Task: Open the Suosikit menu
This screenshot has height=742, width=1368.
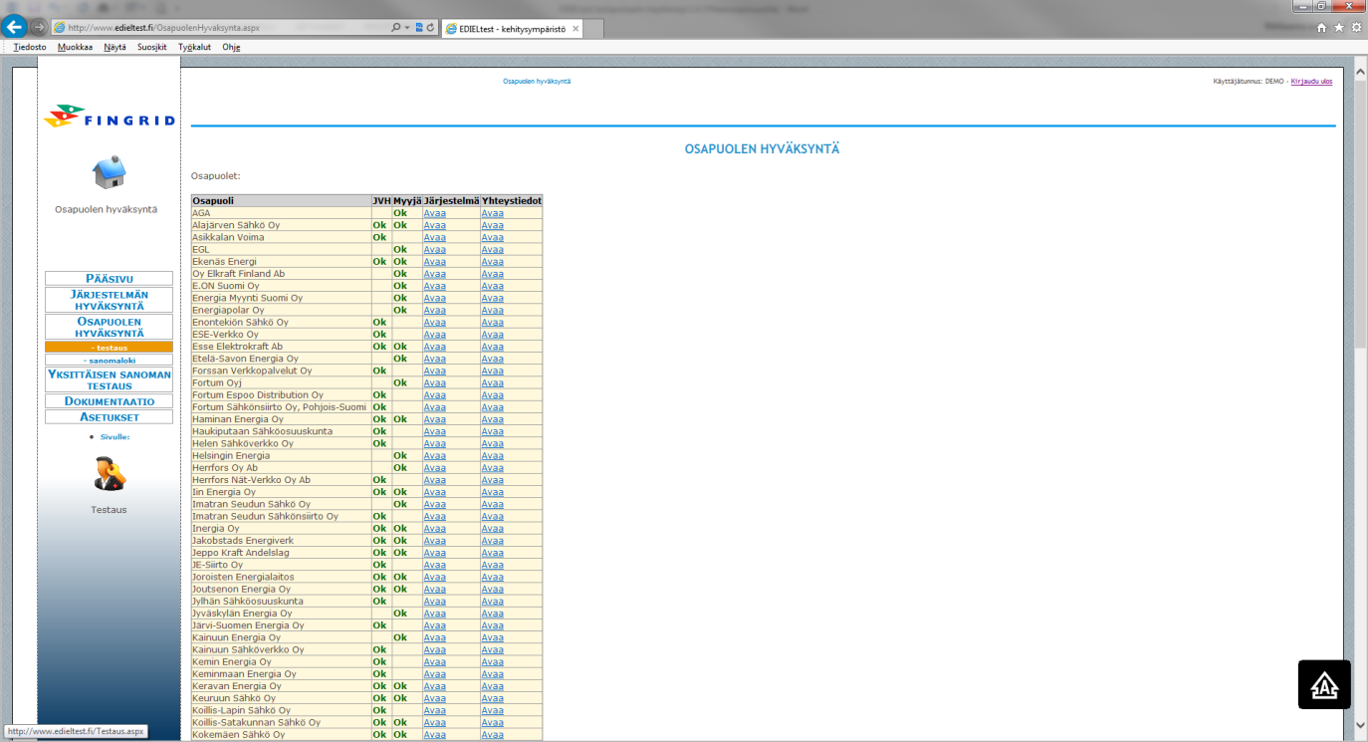Action: point(152,47)
